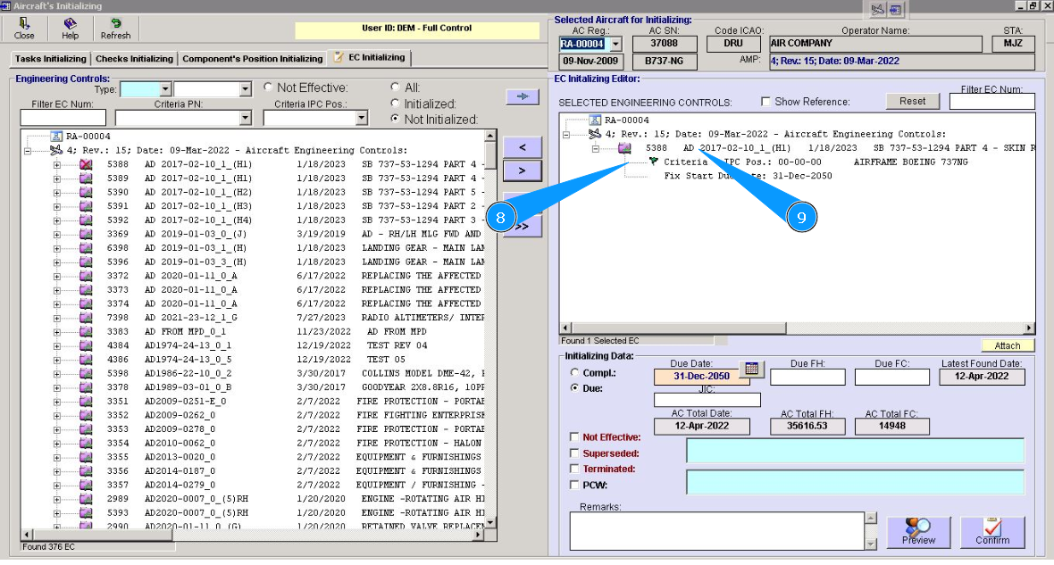Click the Reset button
The image size is (1054, 565).
coord(912,101)
